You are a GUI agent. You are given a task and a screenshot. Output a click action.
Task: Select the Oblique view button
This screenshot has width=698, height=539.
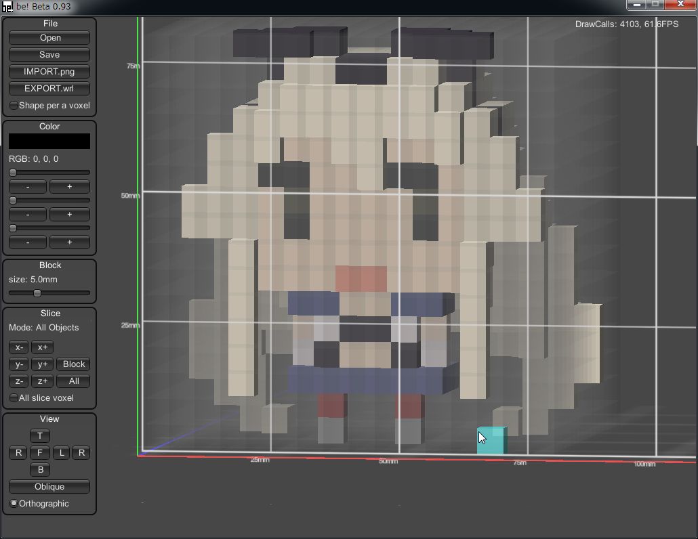(x=49, y=487)
